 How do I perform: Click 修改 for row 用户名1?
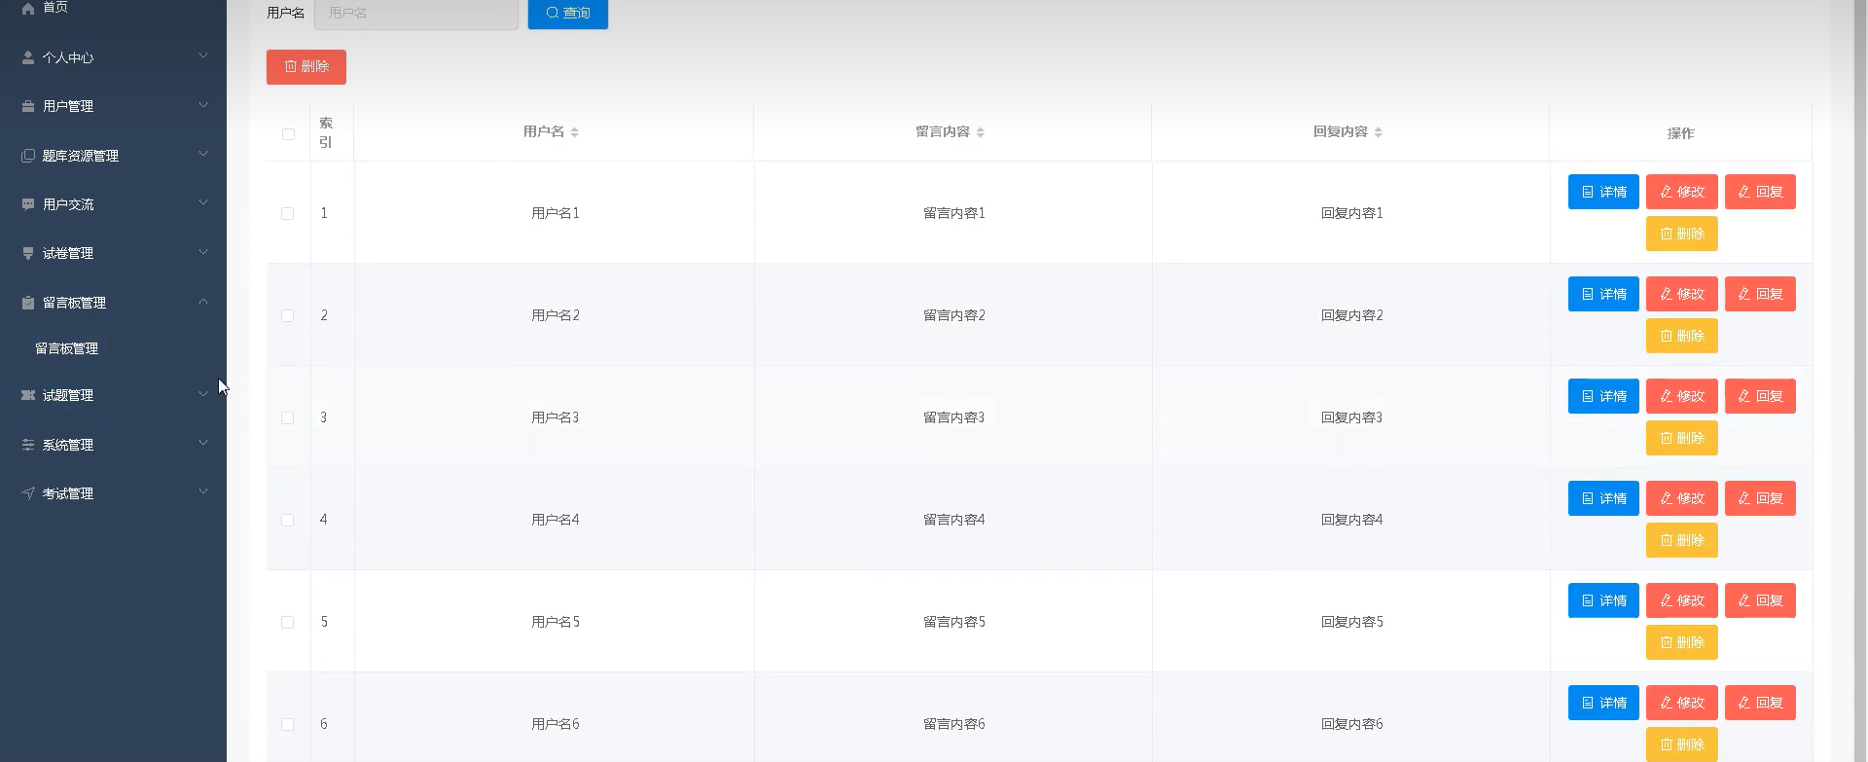(1682, 192)
